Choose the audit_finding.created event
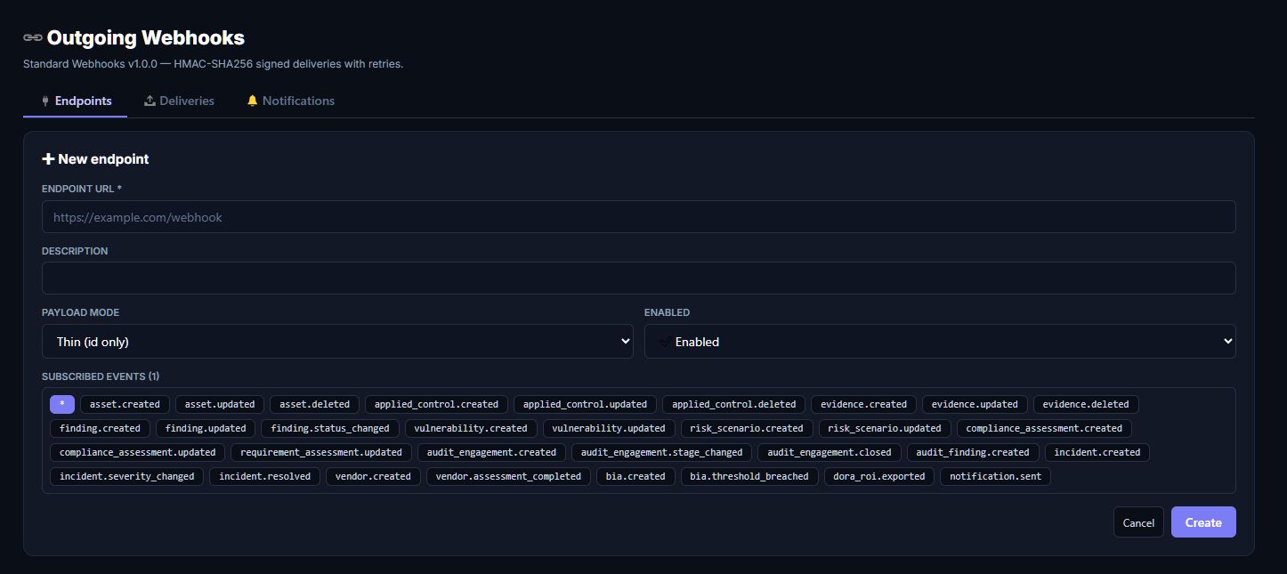1287x574 pixels. click(973, 452)
